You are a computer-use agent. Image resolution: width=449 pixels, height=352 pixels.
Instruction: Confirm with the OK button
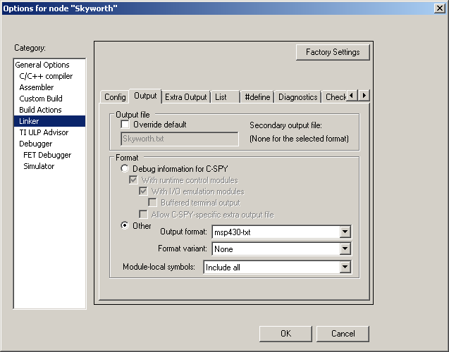(285, 334)
